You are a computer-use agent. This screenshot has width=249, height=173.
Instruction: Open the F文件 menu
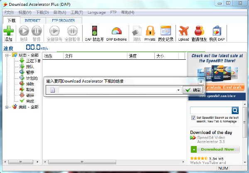click(x=9, y=12)
